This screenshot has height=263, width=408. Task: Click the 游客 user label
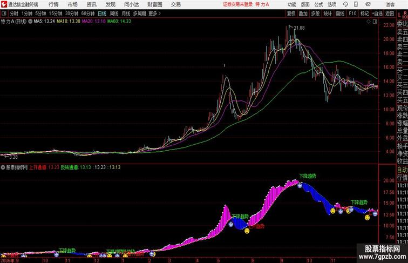(390, 4)
